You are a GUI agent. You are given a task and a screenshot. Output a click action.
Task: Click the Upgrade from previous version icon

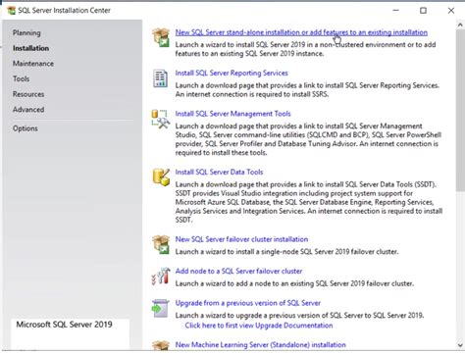point(161,308)
